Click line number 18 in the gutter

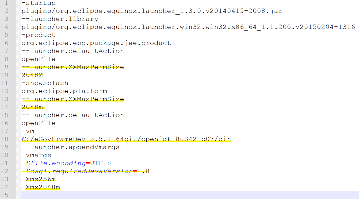(5, 139)
